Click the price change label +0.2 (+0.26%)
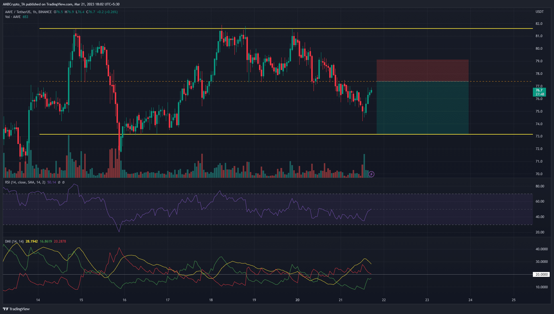554x314 pixels. click(x=107, y=12)
